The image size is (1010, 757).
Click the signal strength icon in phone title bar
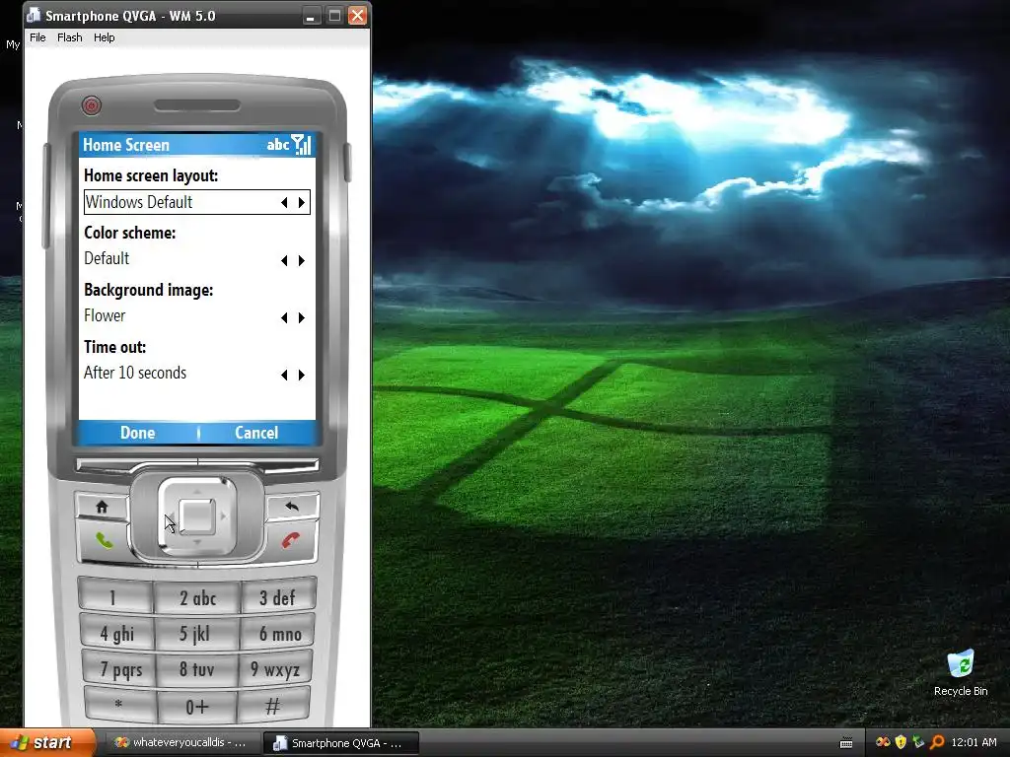coord(302,145)
